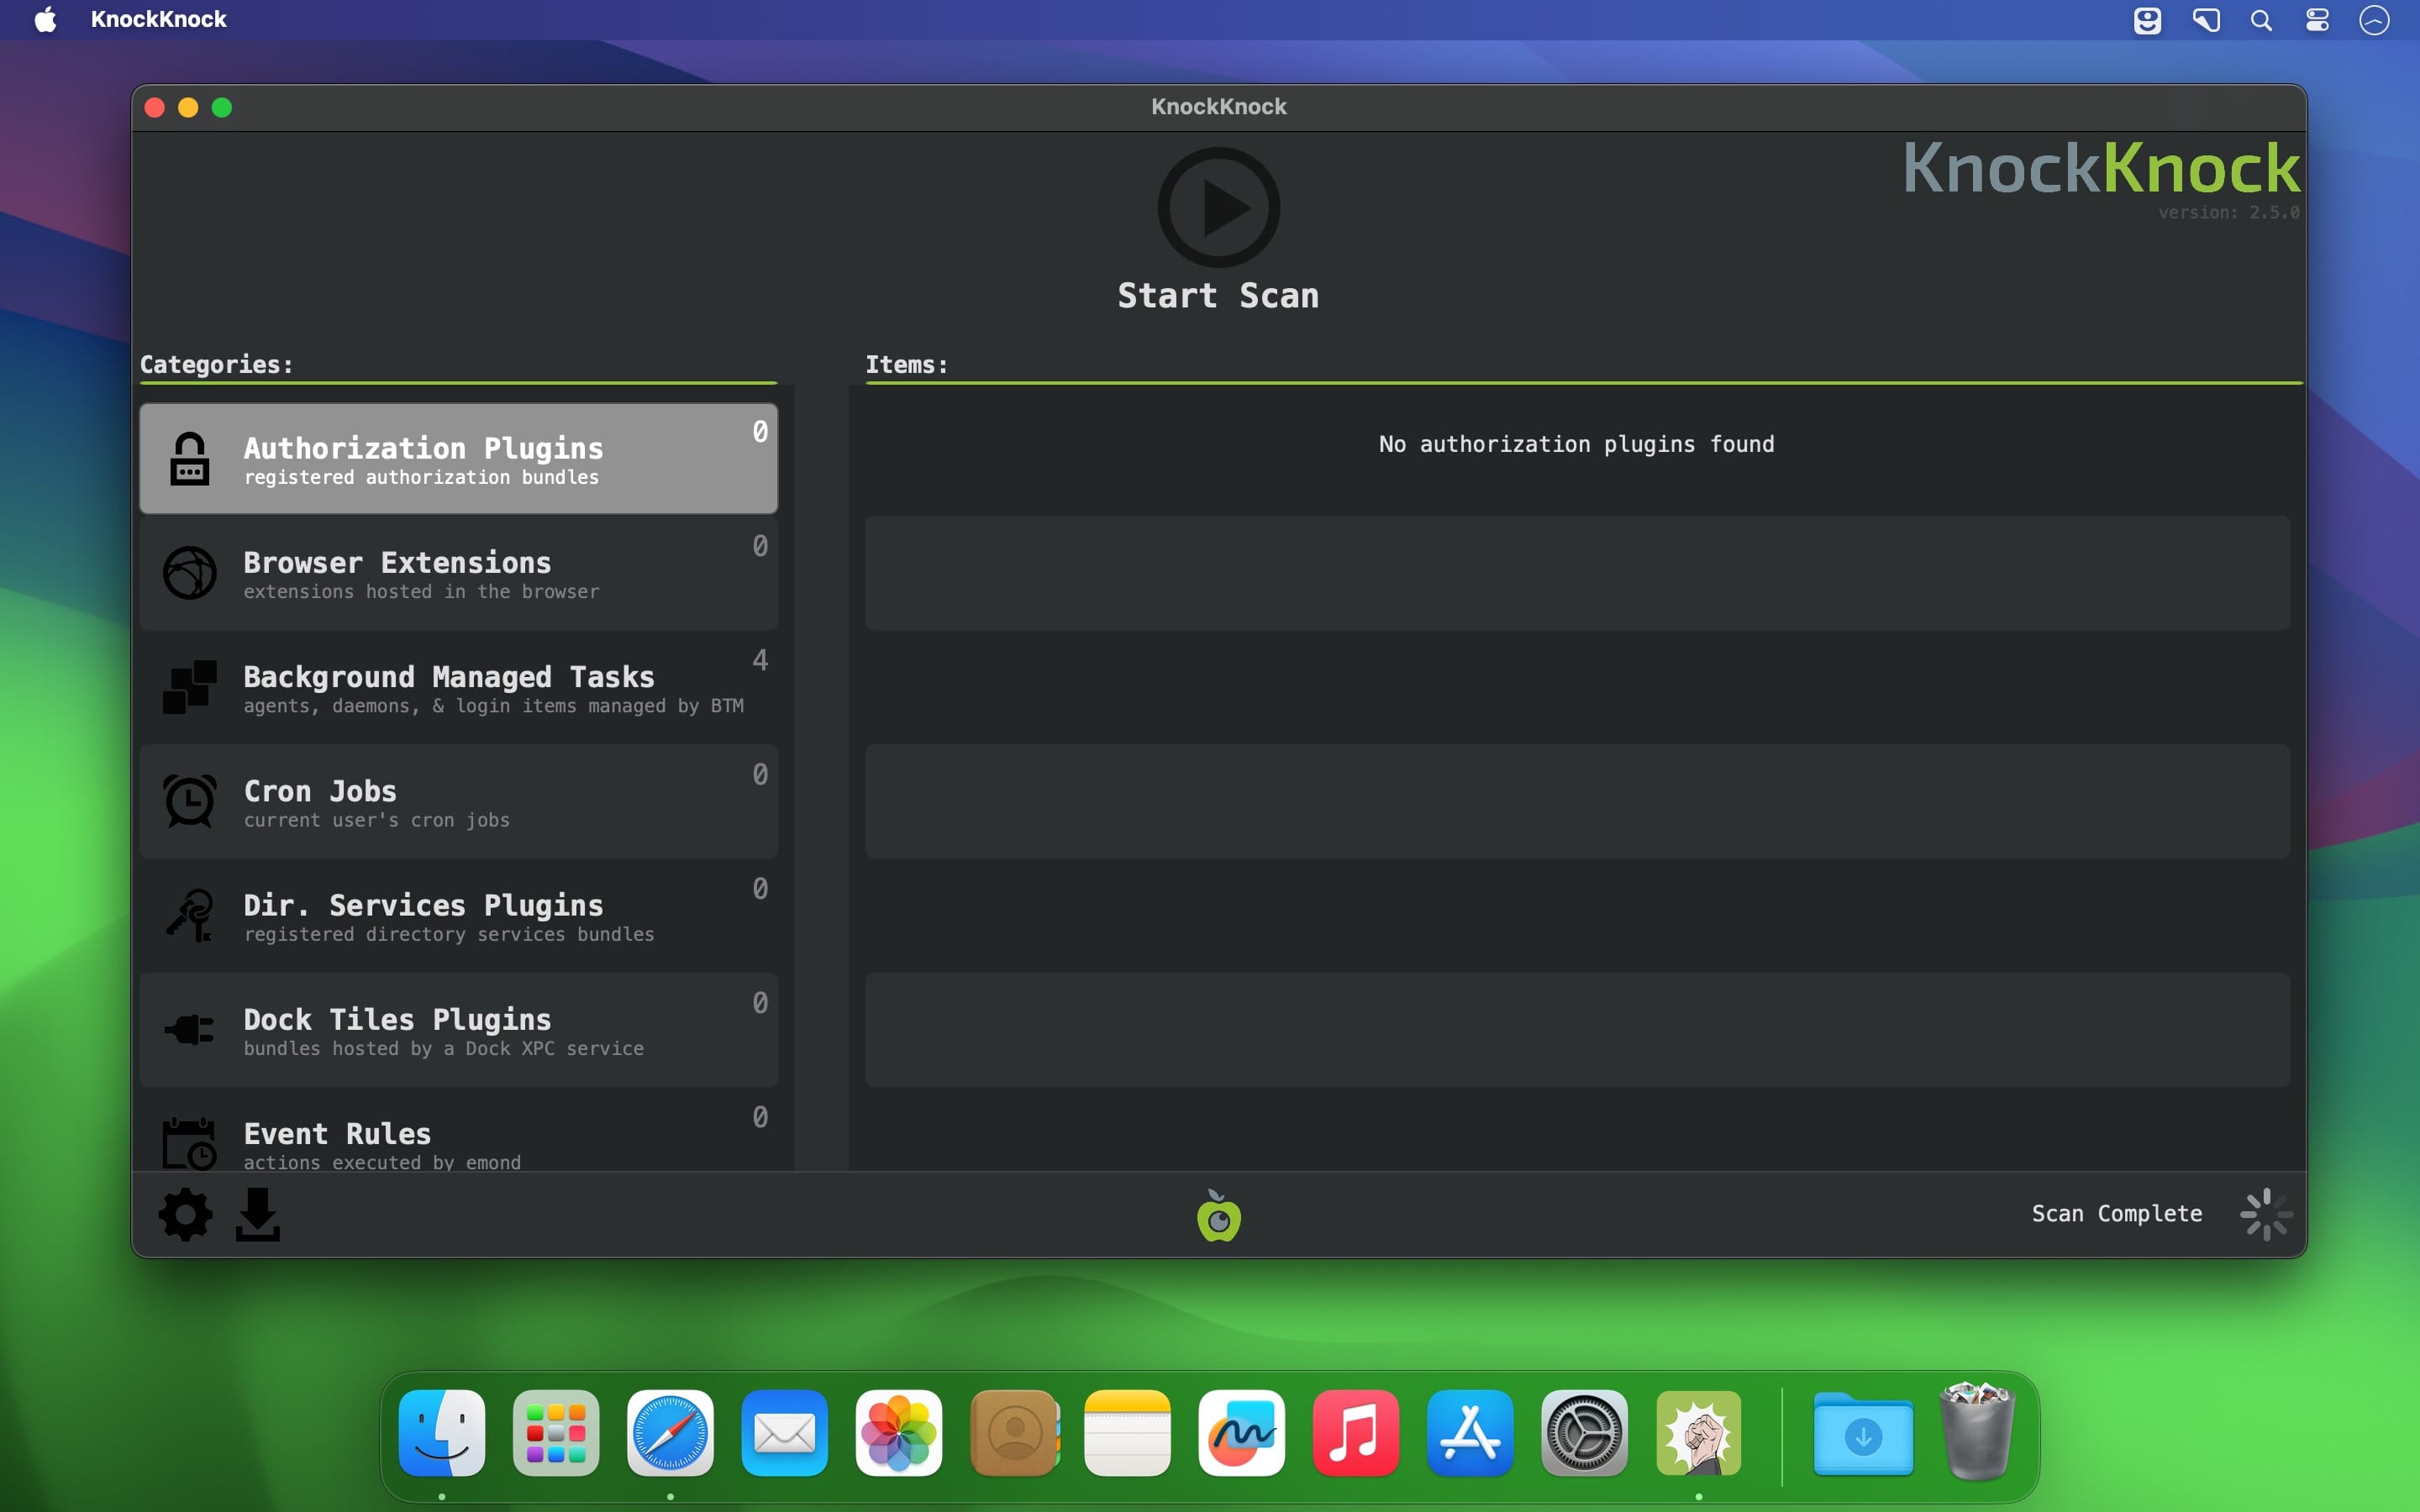The height and width of the screenshot is (1512, 2420).
Task: Click "extensions hosted in the browser" subtitle
Action: tap(421, 592)
